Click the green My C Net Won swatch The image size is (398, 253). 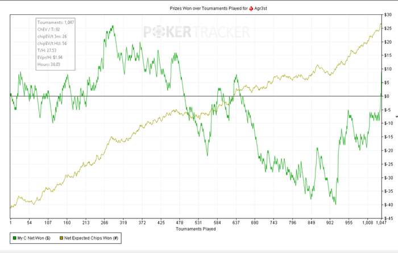tap(14, 238)
